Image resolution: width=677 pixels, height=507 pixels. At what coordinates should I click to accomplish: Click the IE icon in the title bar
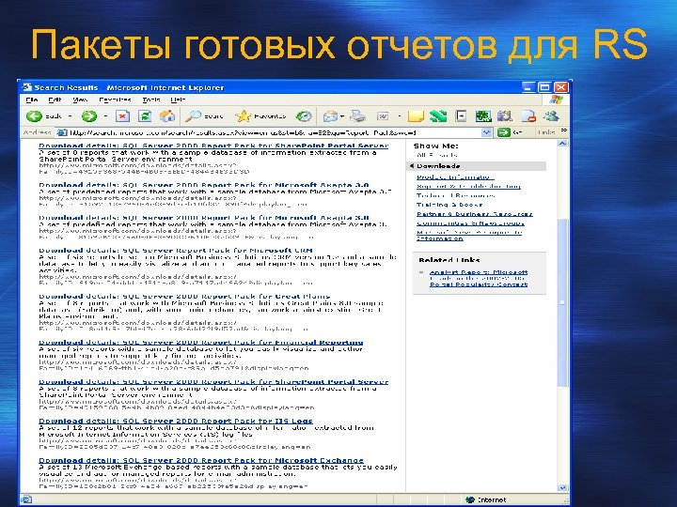27,87
